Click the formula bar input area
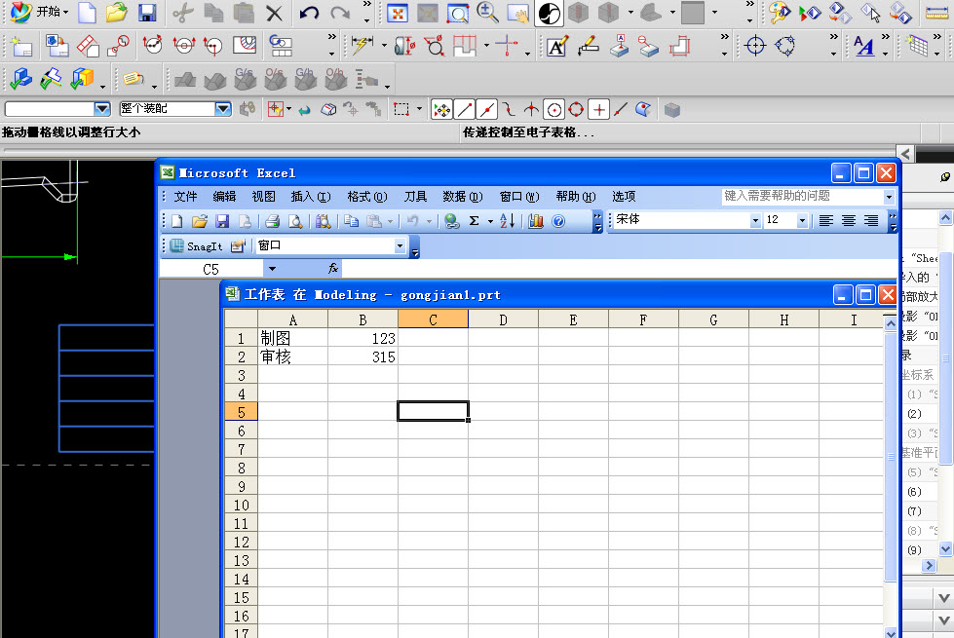 620,269
